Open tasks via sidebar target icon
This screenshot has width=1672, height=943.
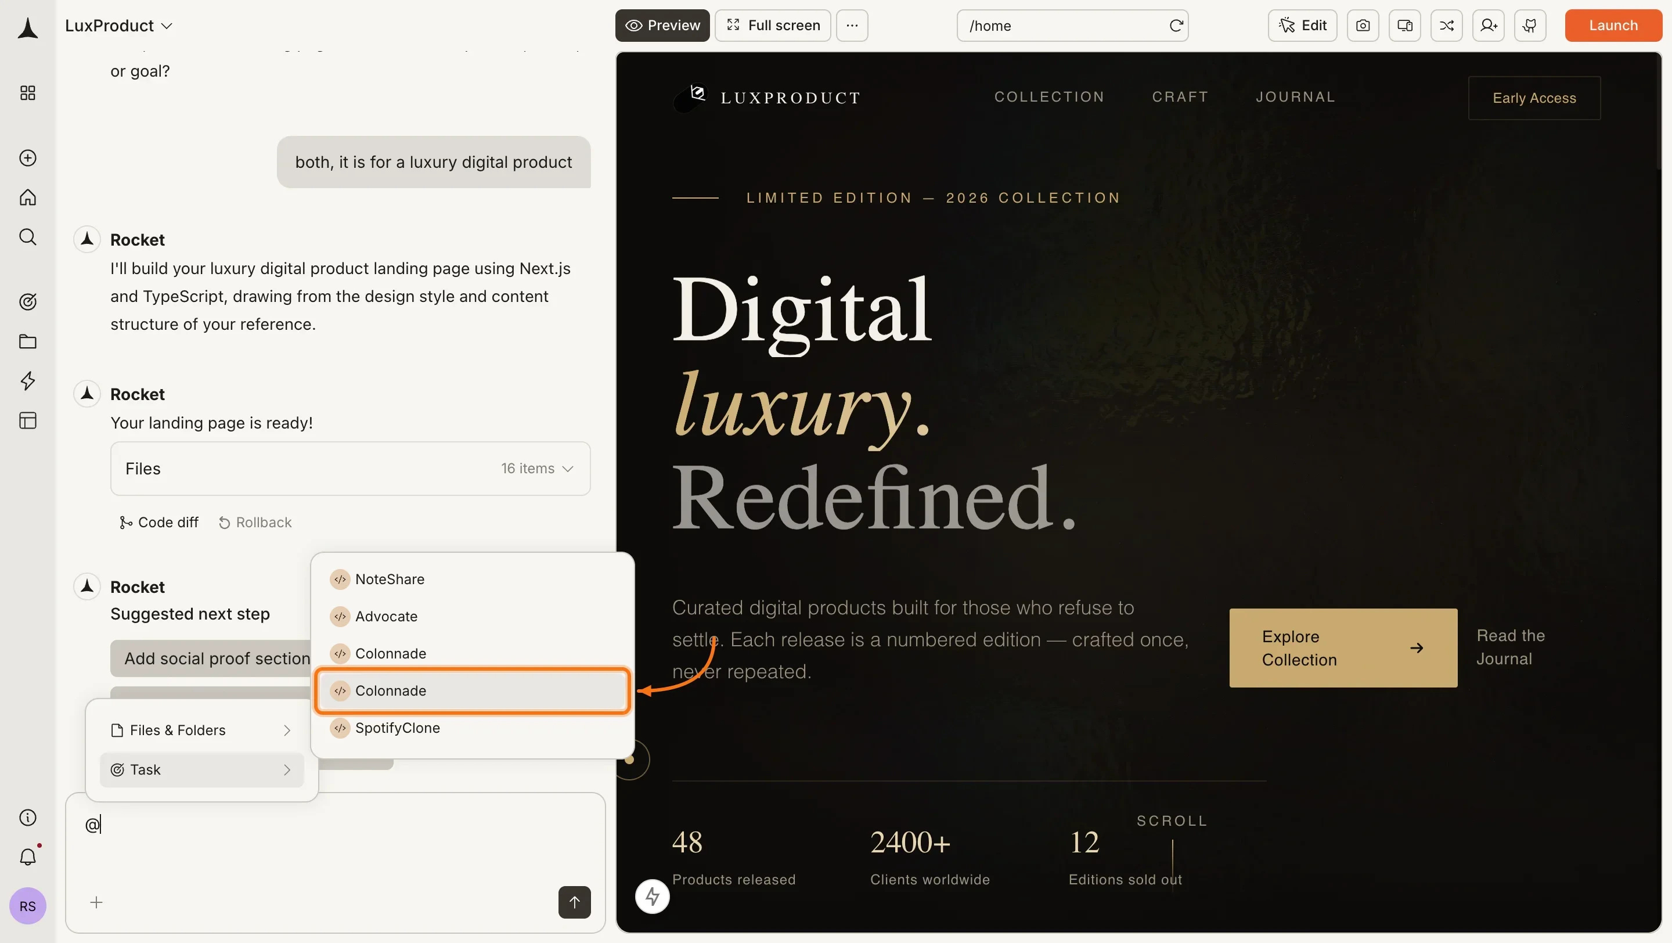[27, 302]
